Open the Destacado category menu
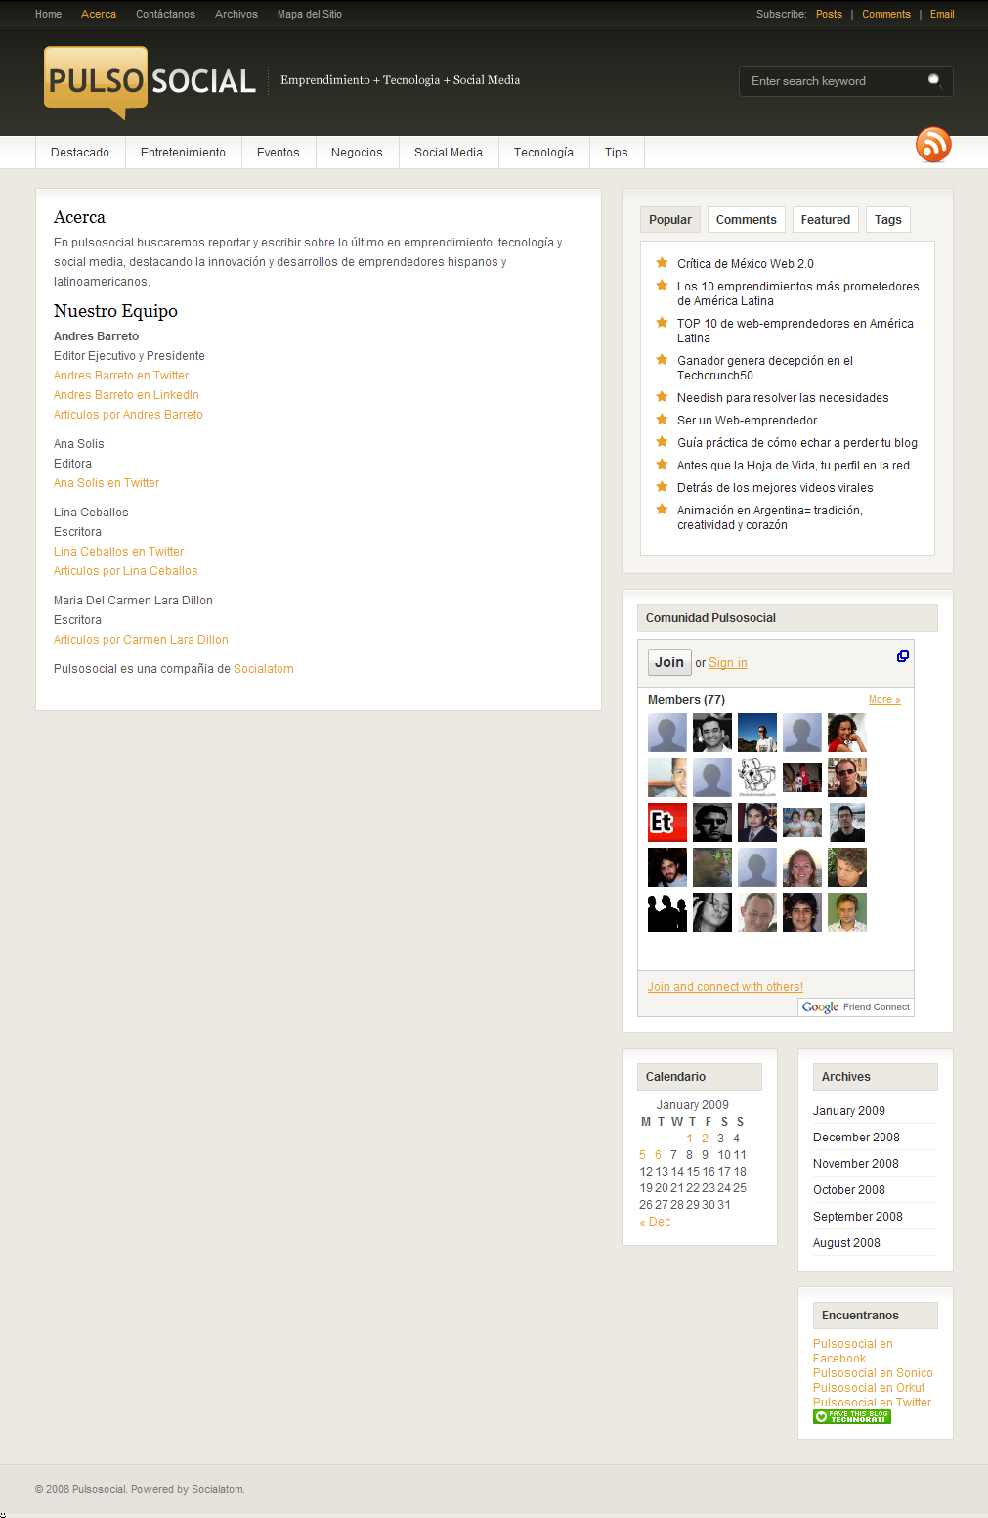This screenshot has width=988, height=1518. coord(80,153)
